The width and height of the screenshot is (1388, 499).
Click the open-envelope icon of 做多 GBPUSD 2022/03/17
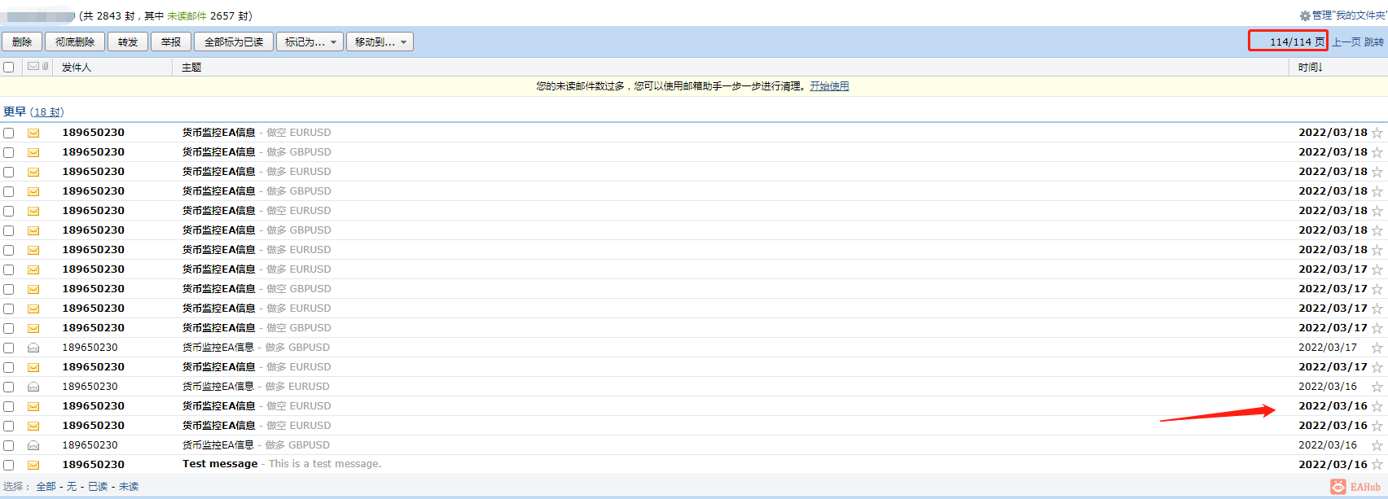pyautogui.click(x=33, y=348)
